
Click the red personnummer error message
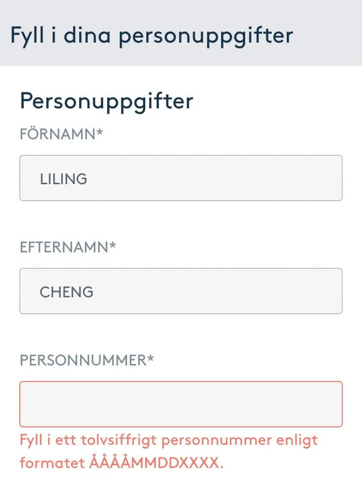(169, 451)
